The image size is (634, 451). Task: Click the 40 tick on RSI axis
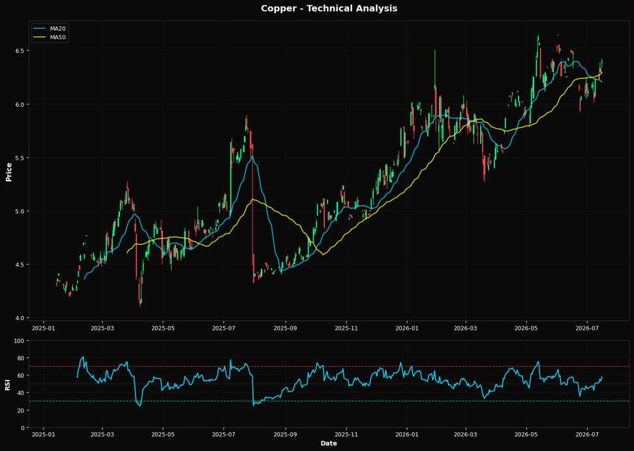click(x=22, y=393)
